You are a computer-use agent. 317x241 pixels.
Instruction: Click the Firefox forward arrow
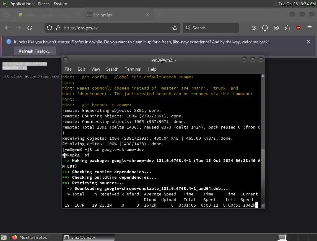[19, 28]
